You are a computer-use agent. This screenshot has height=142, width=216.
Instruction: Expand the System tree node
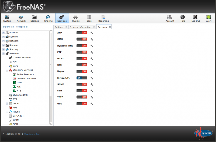4,37
